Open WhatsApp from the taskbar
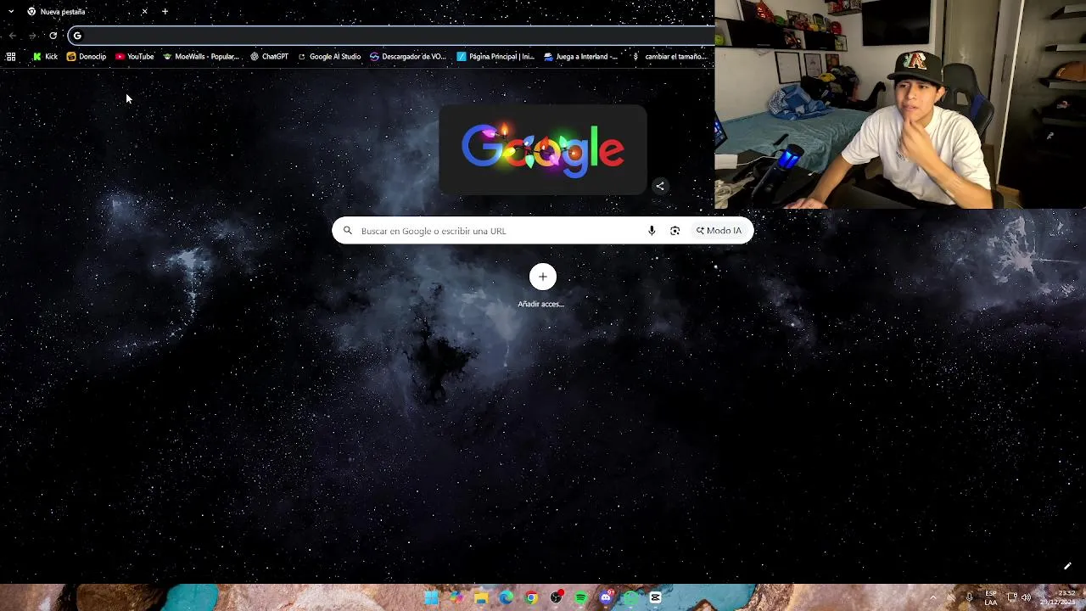The height and width of the screenshot is (611, 1086). [x=630, y=597]
